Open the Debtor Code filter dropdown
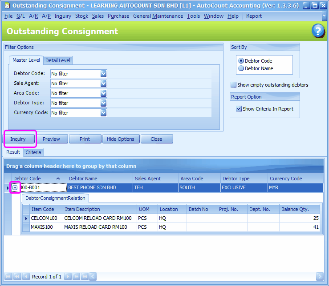Image resolution: width=329 pixels, height=286 pixels. 103,74
